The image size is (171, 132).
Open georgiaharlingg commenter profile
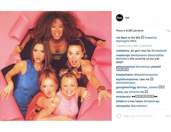point(126,87)
